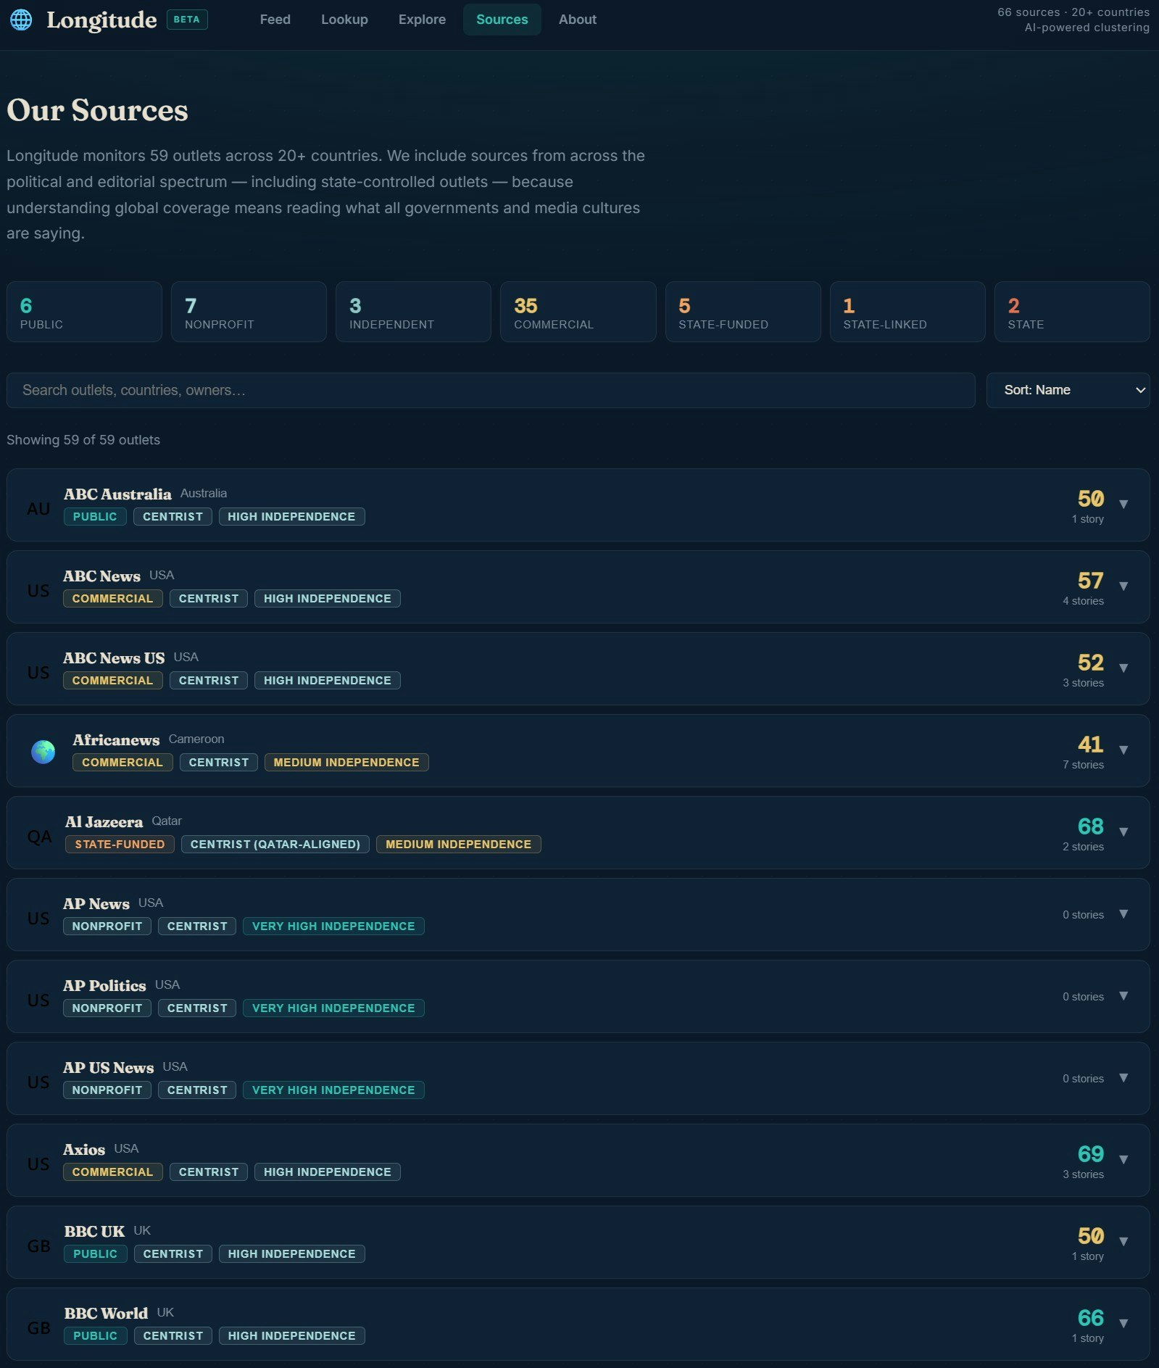Viewport: 1159px width, 1368px height.
Task: Click the QA country code for Al Jazeera
Action: 39,837
